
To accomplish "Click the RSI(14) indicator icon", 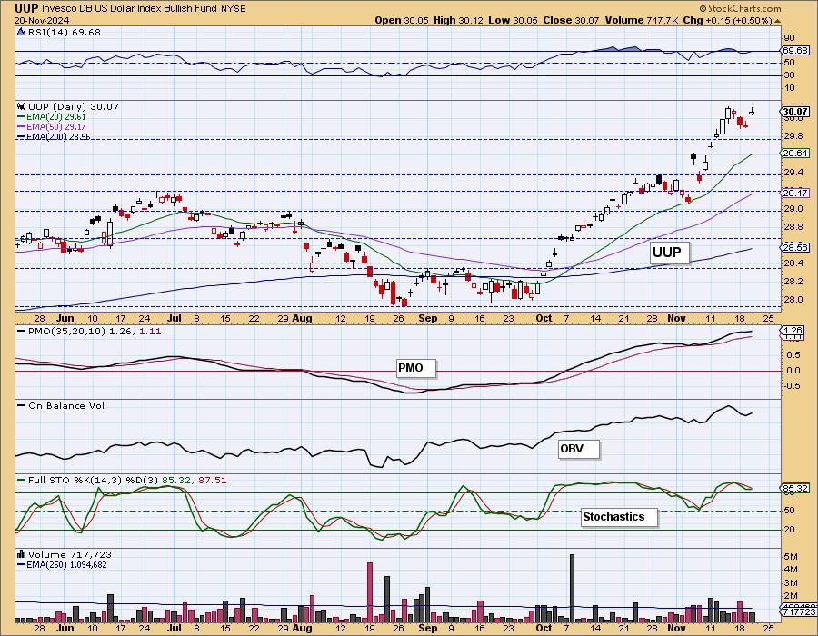I will click(21, 32).
